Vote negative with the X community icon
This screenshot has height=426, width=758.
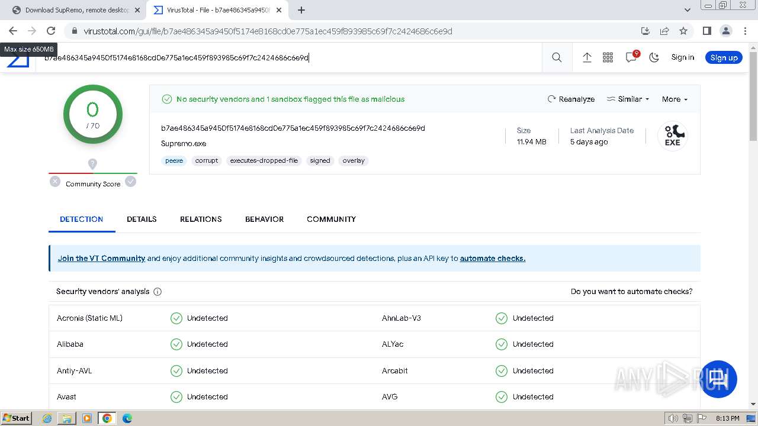point(55,182)
